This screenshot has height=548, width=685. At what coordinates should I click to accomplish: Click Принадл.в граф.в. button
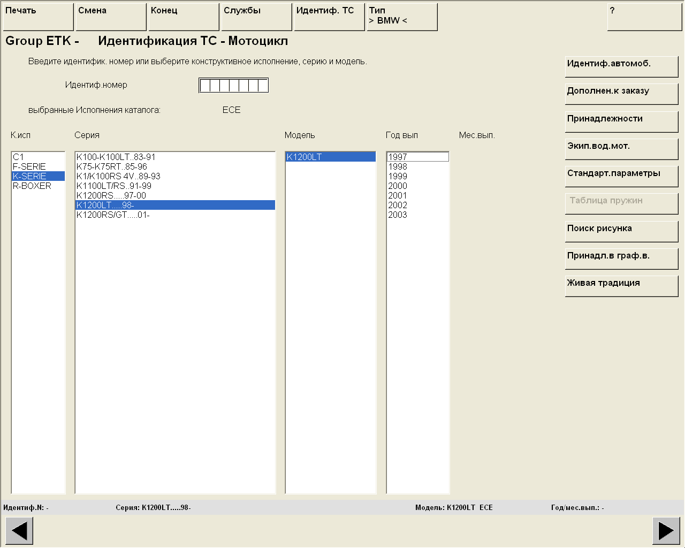pyautogui.click(x=621, y=259)
